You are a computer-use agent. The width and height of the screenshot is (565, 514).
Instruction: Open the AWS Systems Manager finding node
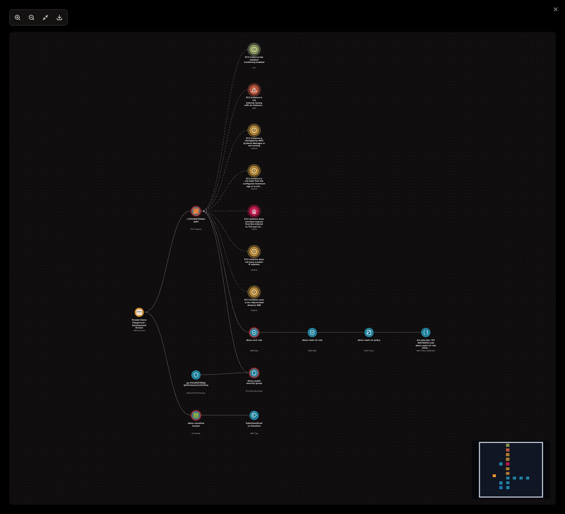coord(254,130)
